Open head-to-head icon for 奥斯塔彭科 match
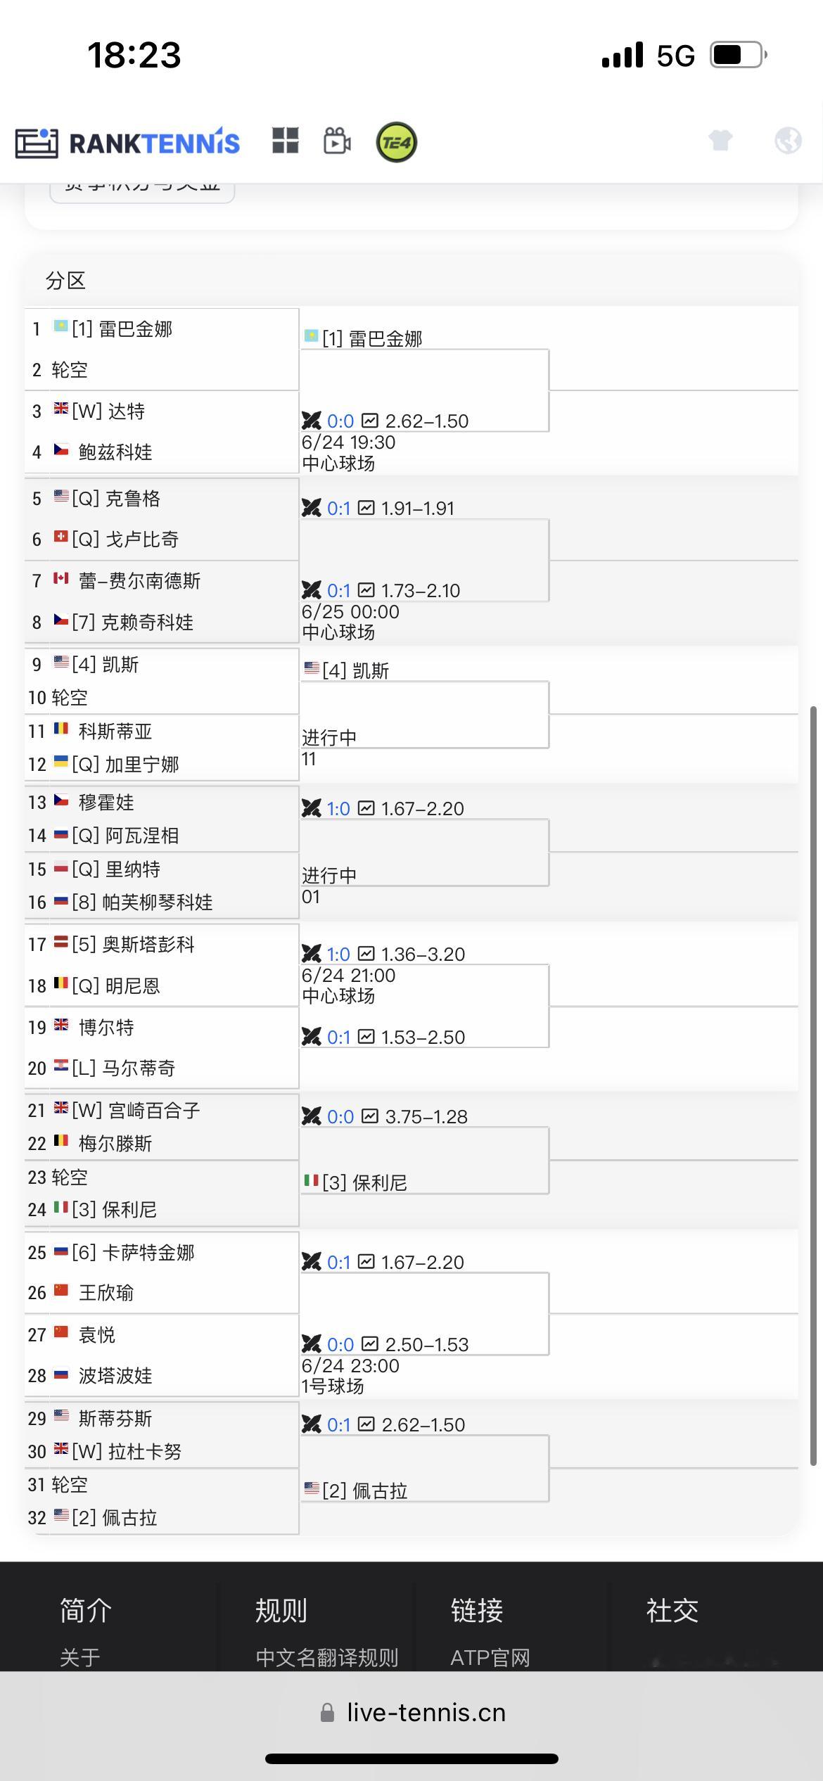823x1781 pixels. [312, 954]
